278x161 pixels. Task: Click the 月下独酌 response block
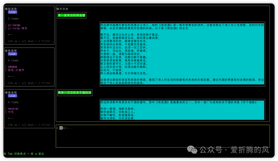pyautogui.click(x=182, y=110)
